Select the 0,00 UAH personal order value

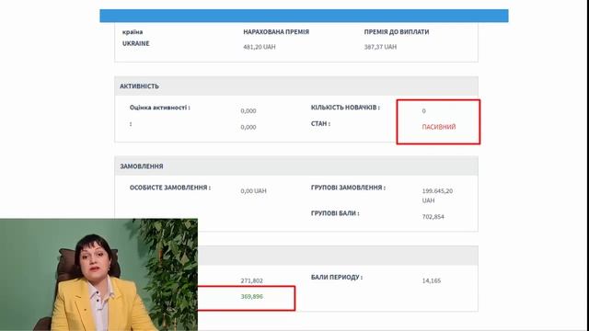tap(254, 190)
